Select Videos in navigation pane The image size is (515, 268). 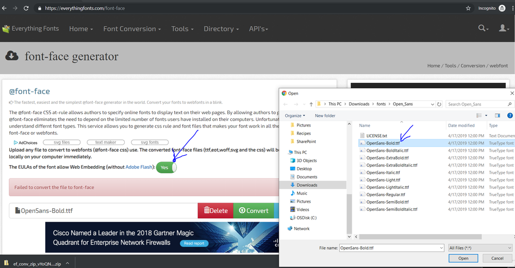click(x=300, y=209)
